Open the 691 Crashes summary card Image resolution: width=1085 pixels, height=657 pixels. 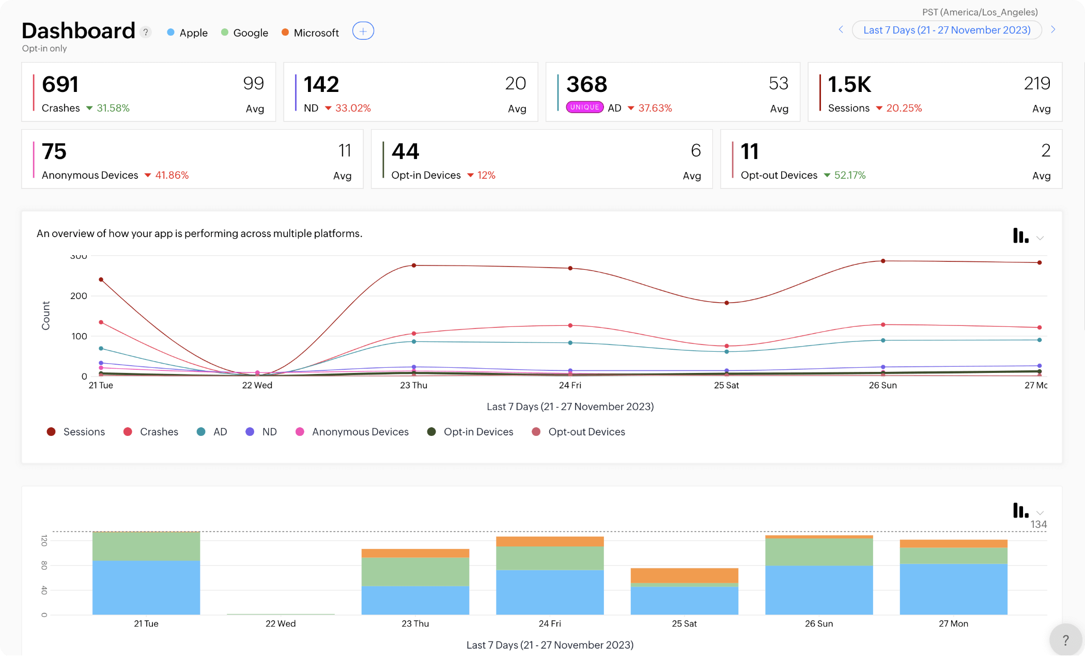click(148, 92)
